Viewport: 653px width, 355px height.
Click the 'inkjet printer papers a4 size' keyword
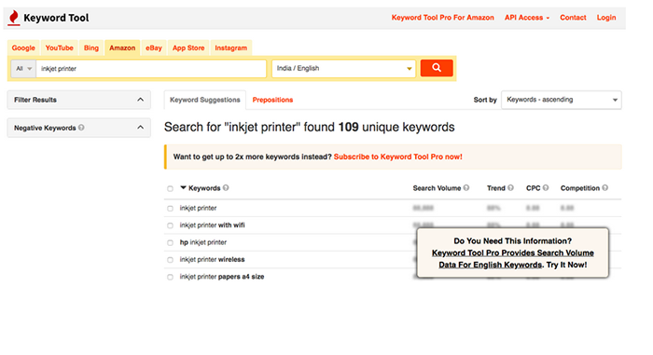click(x=222, y=277)
